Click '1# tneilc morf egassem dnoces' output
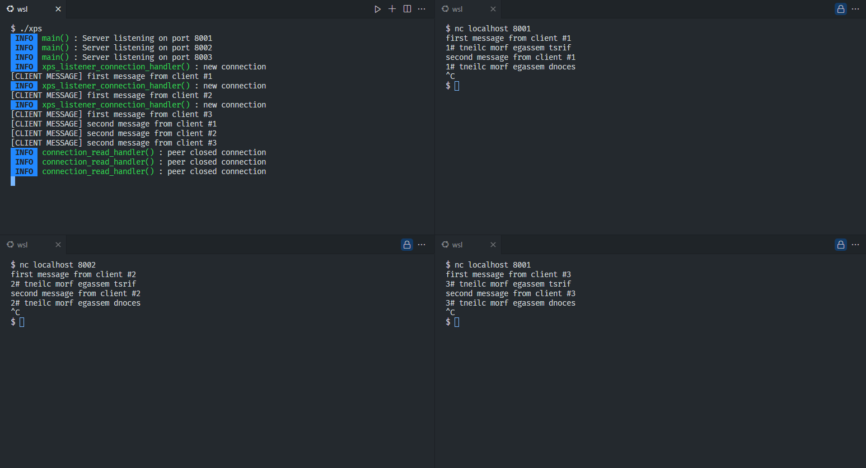Viewport: 866px width, 468px height. point(511,67)
